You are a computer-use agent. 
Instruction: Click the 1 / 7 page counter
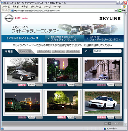[x=117, y=124]
